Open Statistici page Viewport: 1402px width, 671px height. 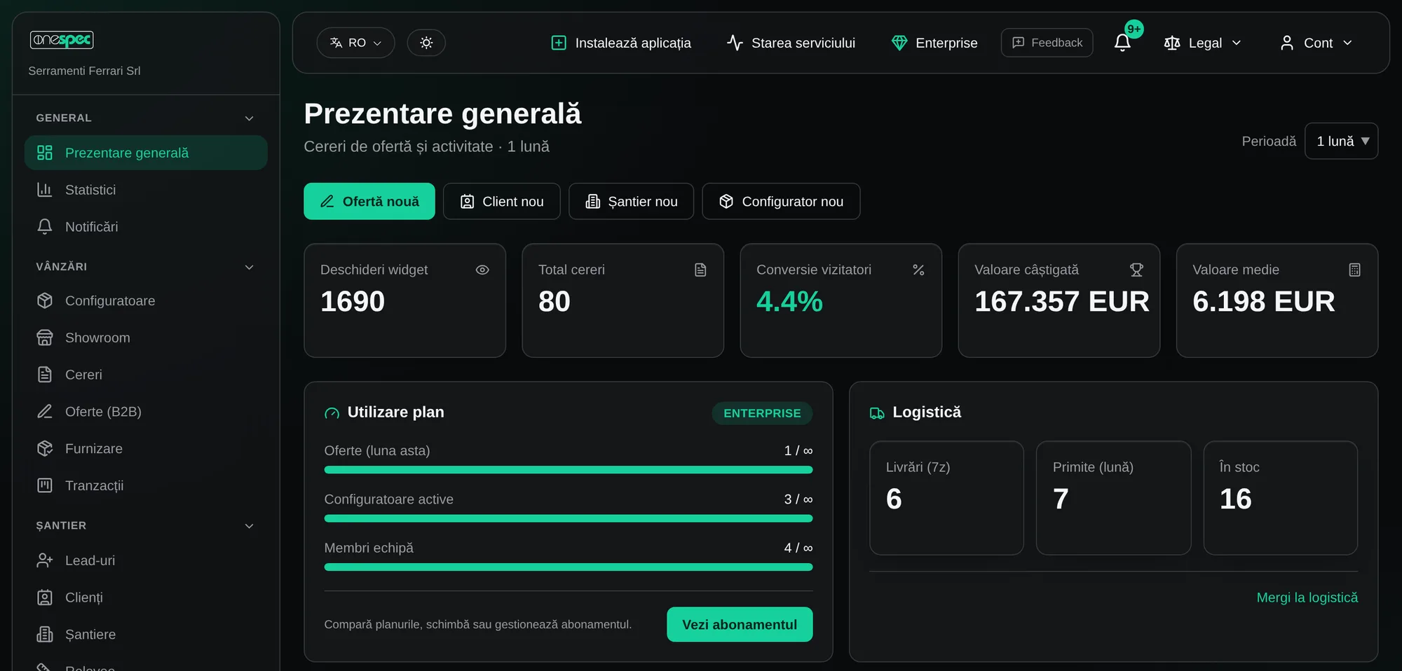coord(146,190)
